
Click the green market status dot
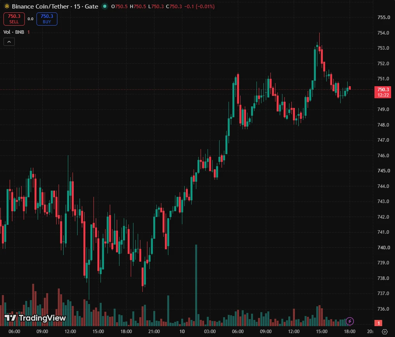tap(104, 6)
